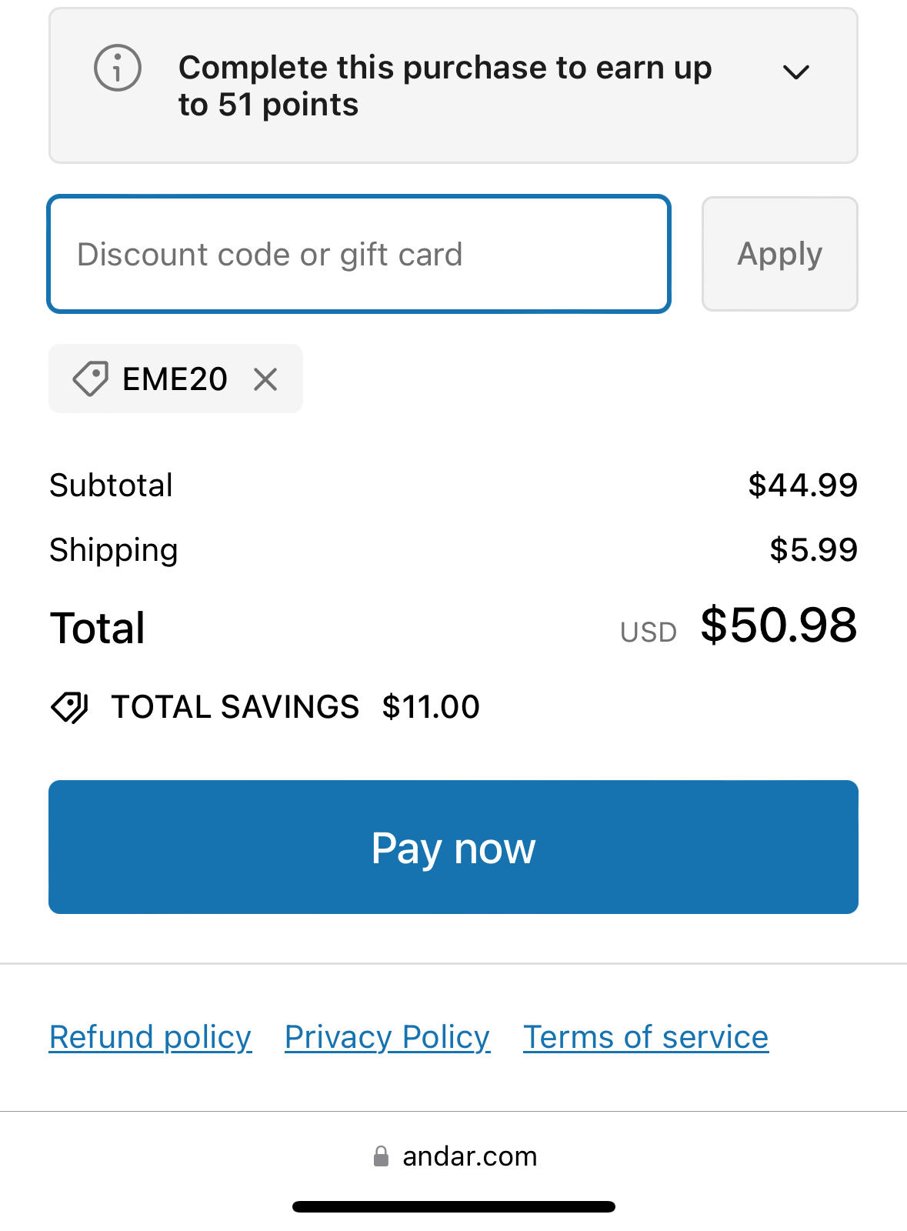Tap the Pay now button
This screenshot has height=1231, width=907.
tap(453, 847)
